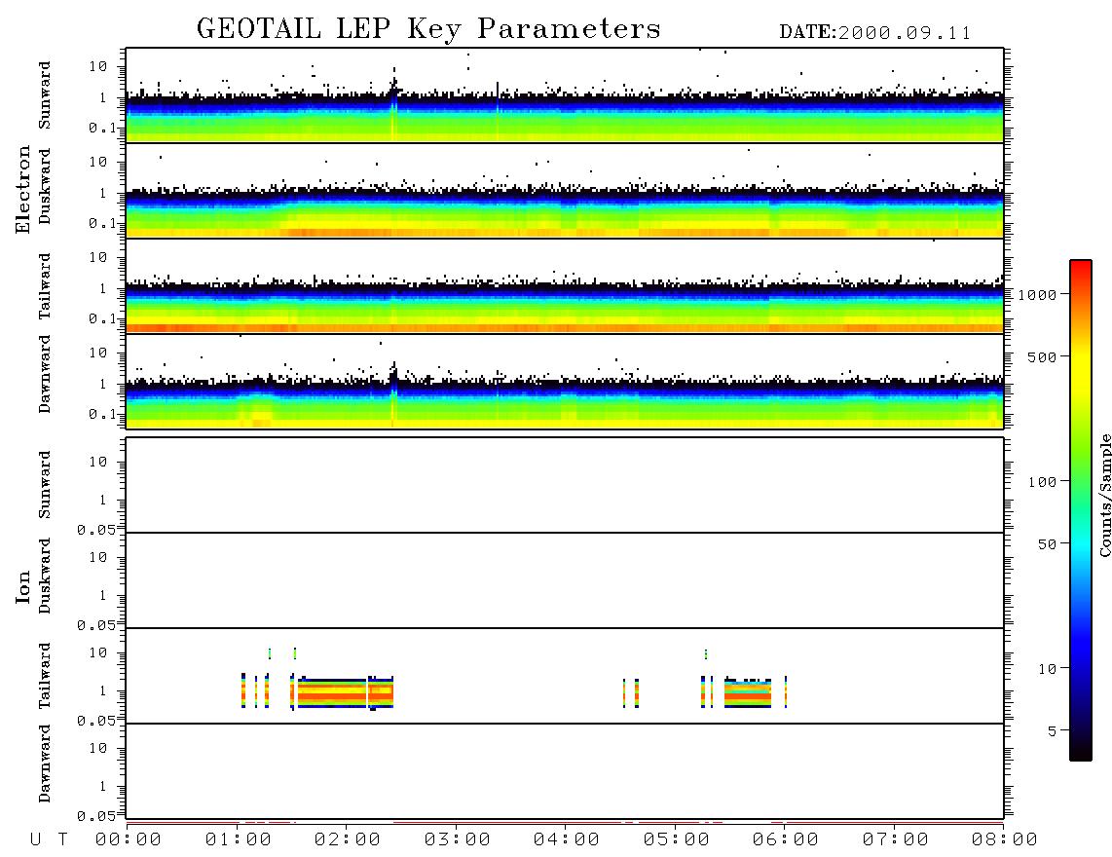The height and width of the screenshot is (857, 1112).
Task: Click the Ion Tailward data block near 02:00
Action: (346, 692)
